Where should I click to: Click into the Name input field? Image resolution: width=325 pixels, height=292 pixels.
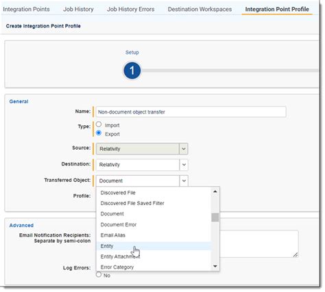coord(191,112)
